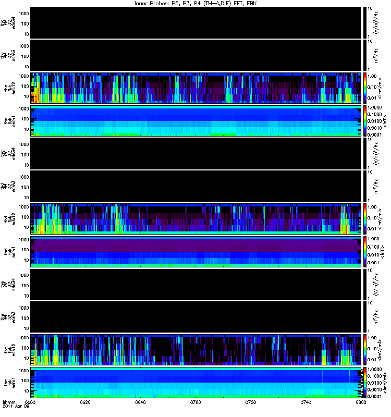
Task: Select the thd fbk scm1 spectrogram panel
Action: (196, 252)
